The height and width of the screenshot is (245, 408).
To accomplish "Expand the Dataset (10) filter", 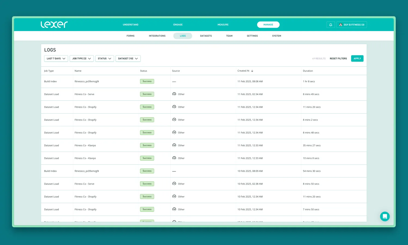I will tap(128, 59).
